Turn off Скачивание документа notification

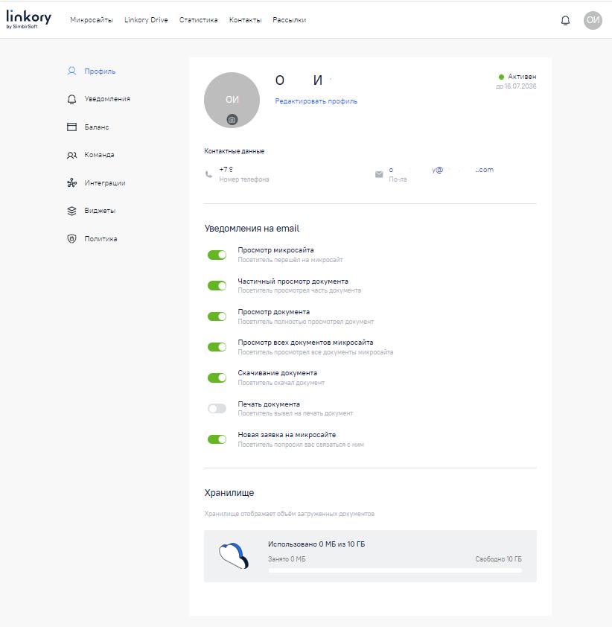coord(217,378)
